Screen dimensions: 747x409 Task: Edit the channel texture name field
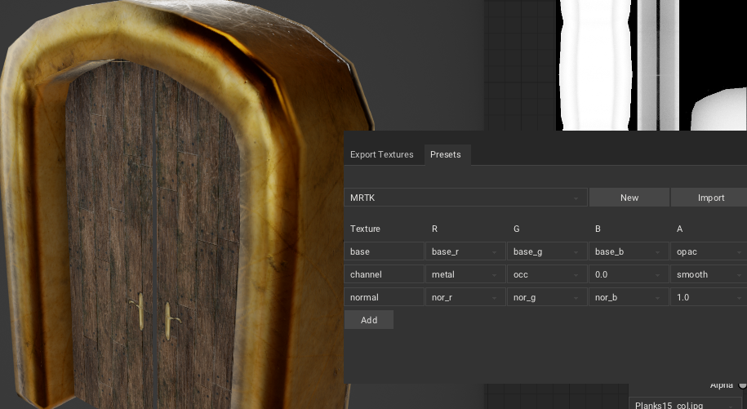(x=384, y=274)
